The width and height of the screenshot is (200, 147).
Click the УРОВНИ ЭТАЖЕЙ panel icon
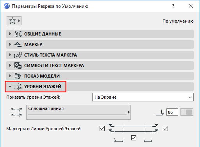(18, 87)
